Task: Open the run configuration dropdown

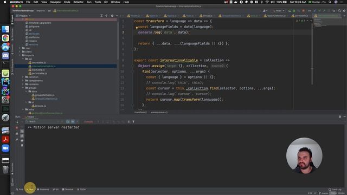Action: (x=279, y=11)
